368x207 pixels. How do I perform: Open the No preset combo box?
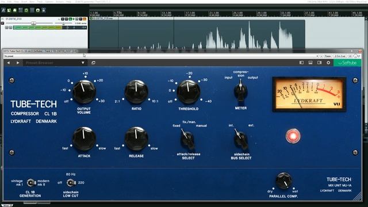click(x=161, y=56)
